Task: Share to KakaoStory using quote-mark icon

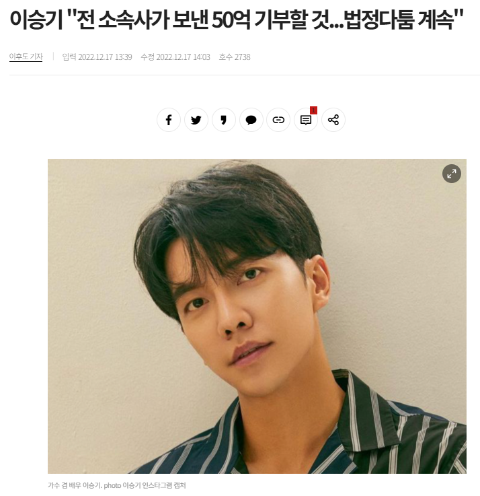Action: [x=223, y=120]
